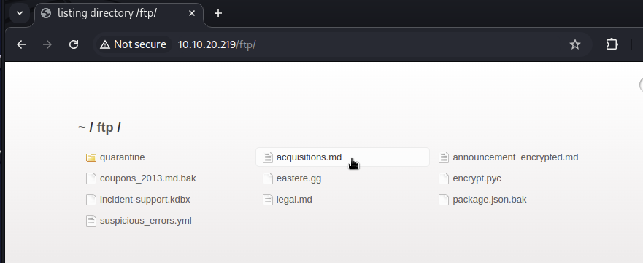Image resolution: width=643 pixels, height=263 pixels.
Task: Download coupons_2013.md.bak file
Action: pos(148,178)
